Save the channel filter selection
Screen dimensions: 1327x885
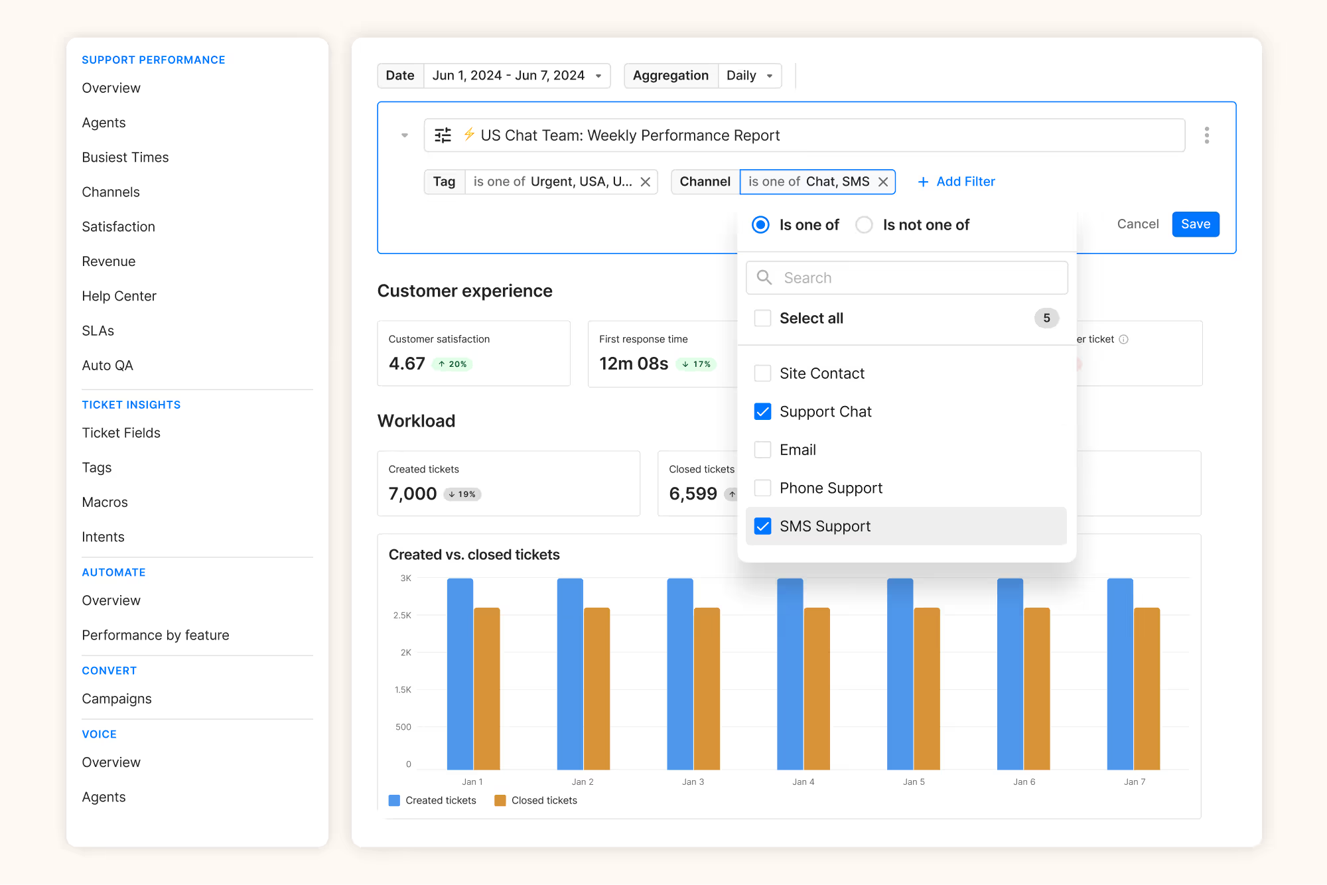tap(1195, 224)
